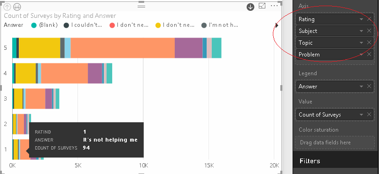The width and height of the screenshot is (379, 174).
Task: Remove Count of Surveys from Value
Action: [x=369, y=114]
